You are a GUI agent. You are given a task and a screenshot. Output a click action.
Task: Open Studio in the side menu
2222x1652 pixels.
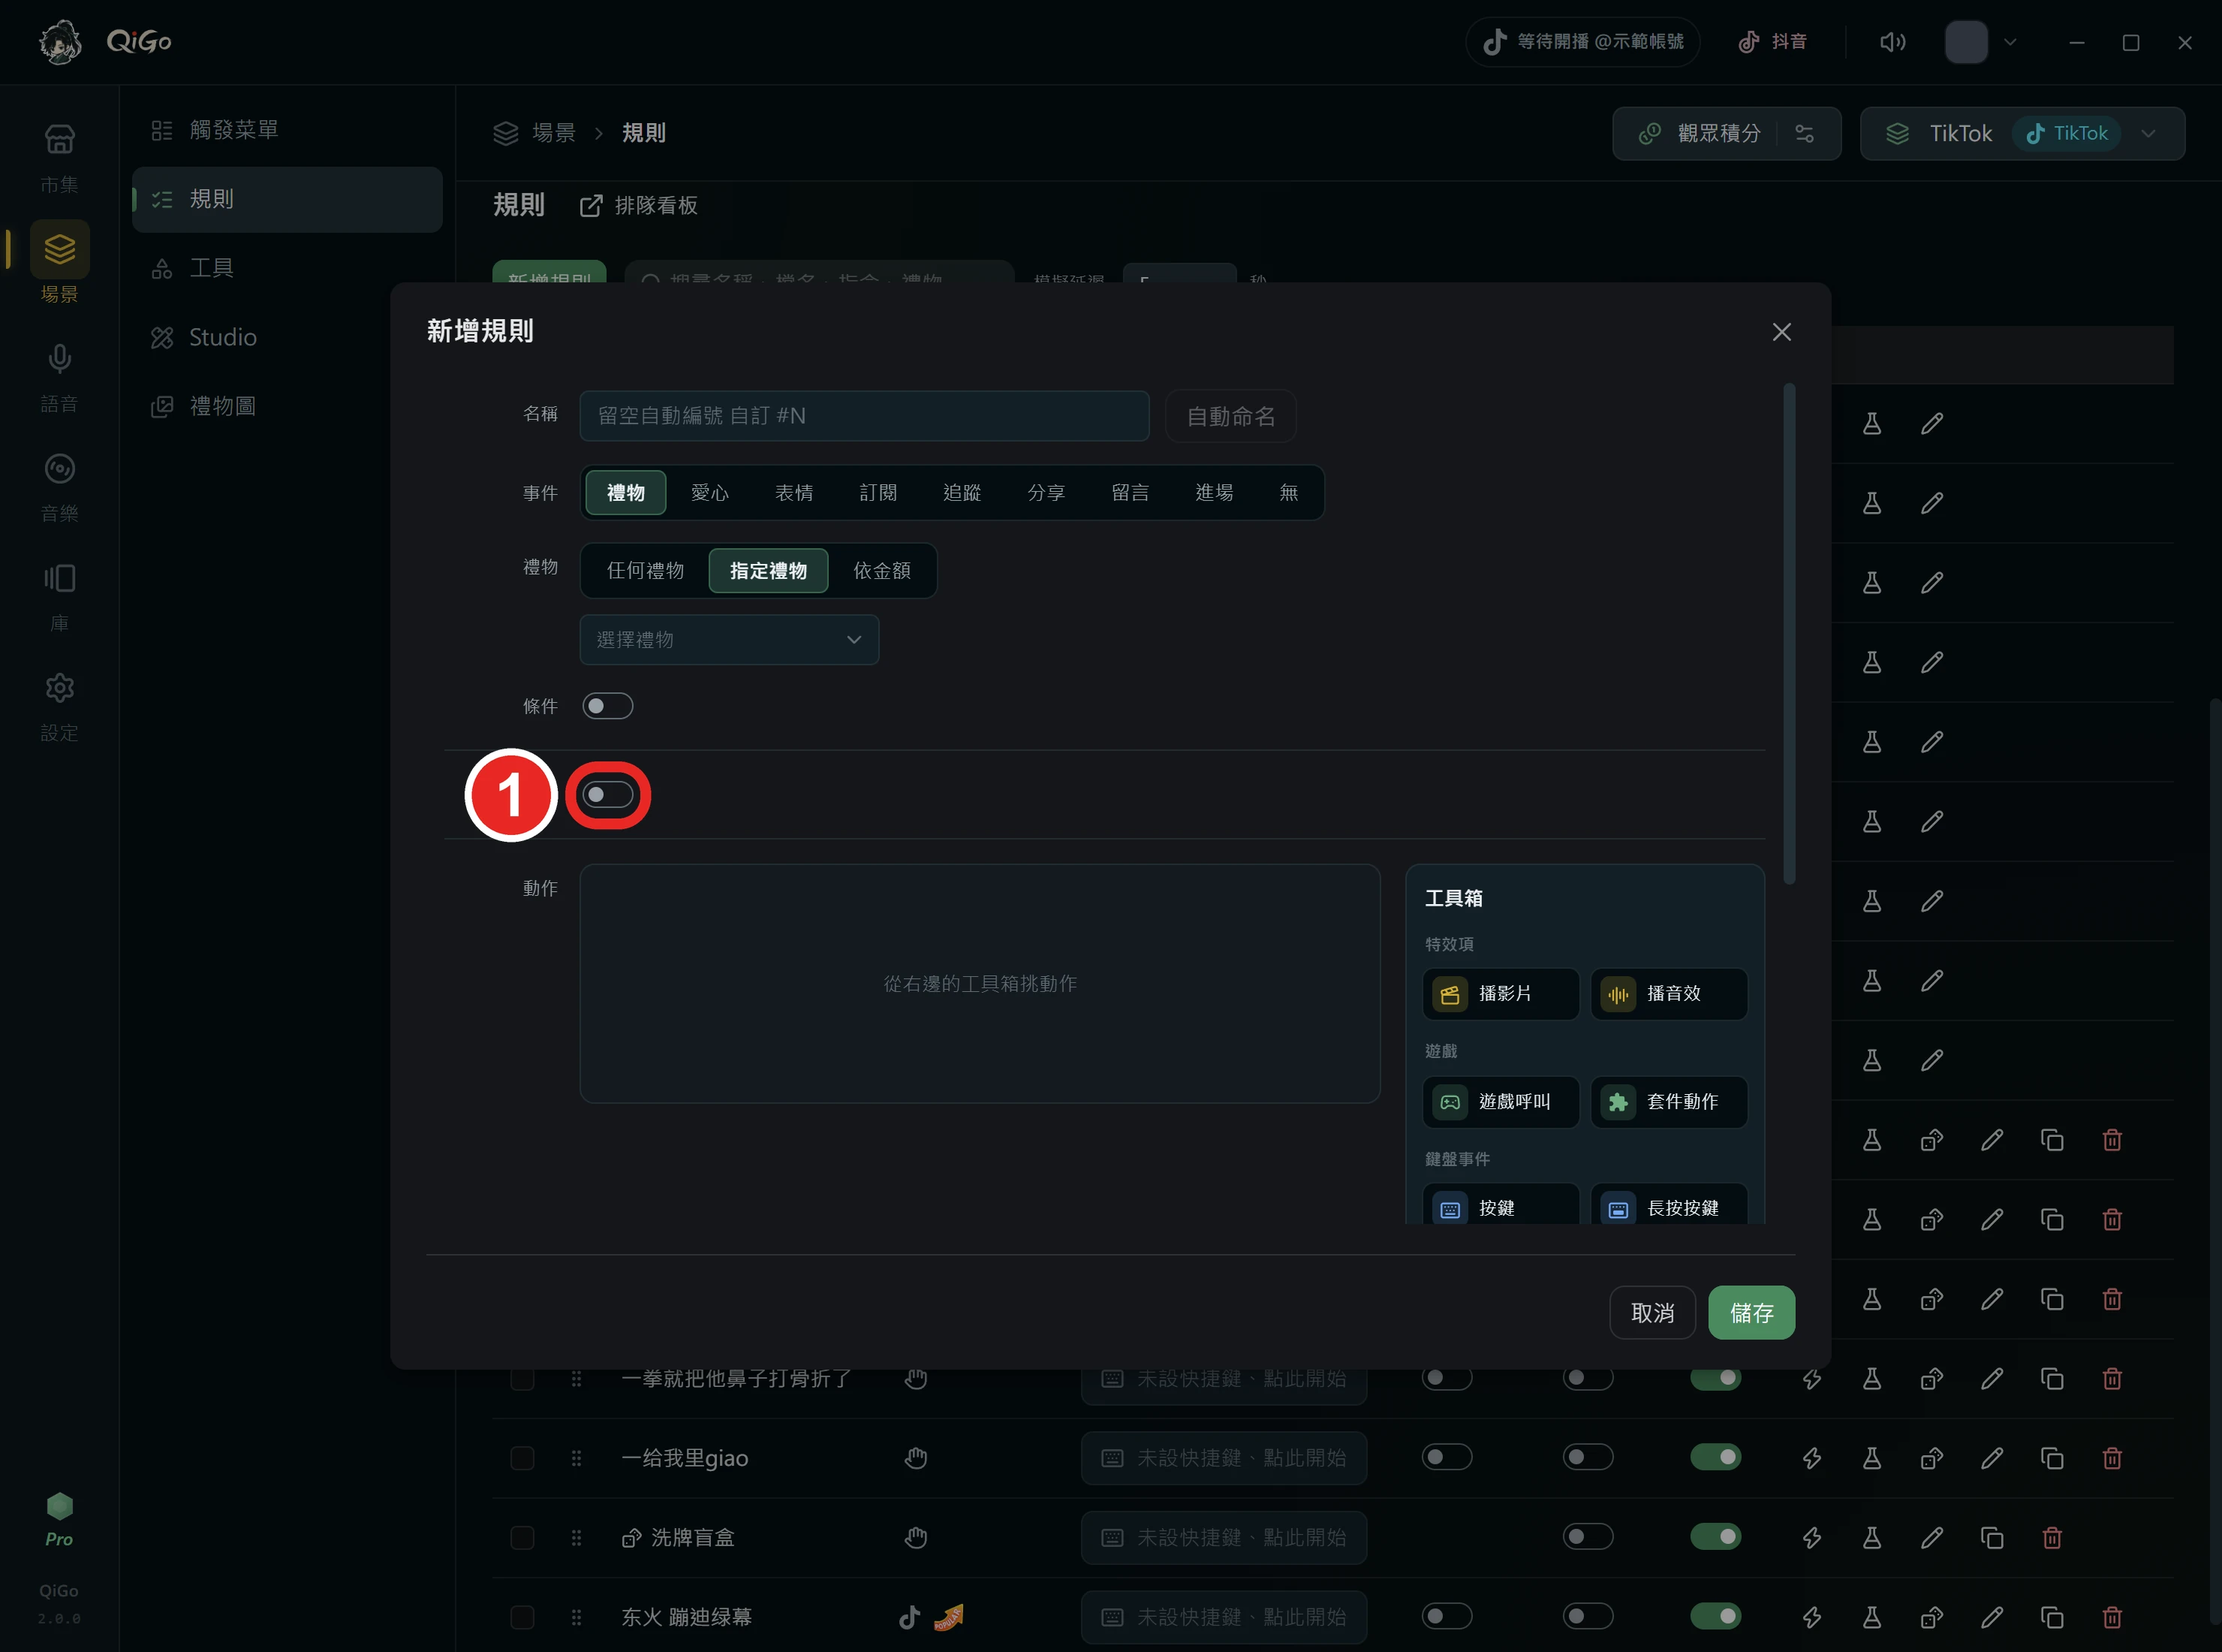tap(287, 337)
